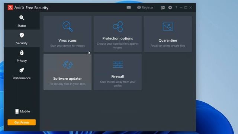238x134 pixels.
Task: Click 'Repair or delete unsafe files' text
Action: tap(168, 46)
